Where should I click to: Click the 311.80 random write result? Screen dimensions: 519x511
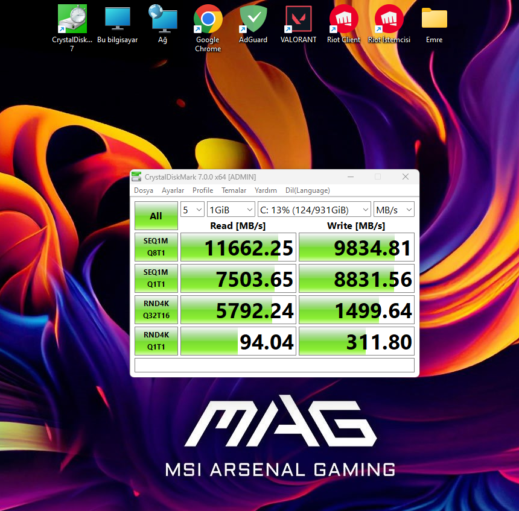tap(357, 342)
